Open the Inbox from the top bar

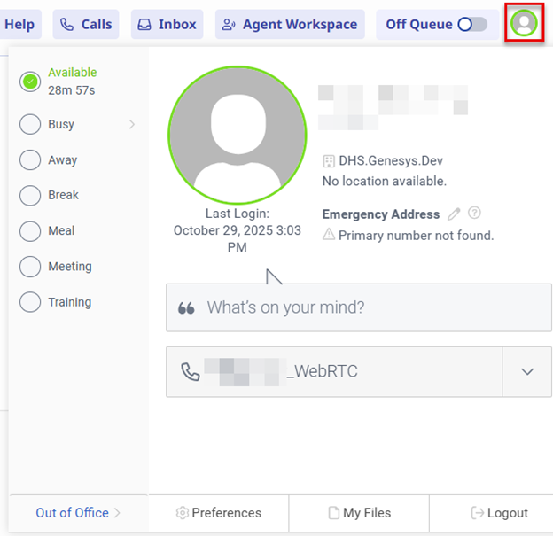pyautogui.click(x=167, y=25)
